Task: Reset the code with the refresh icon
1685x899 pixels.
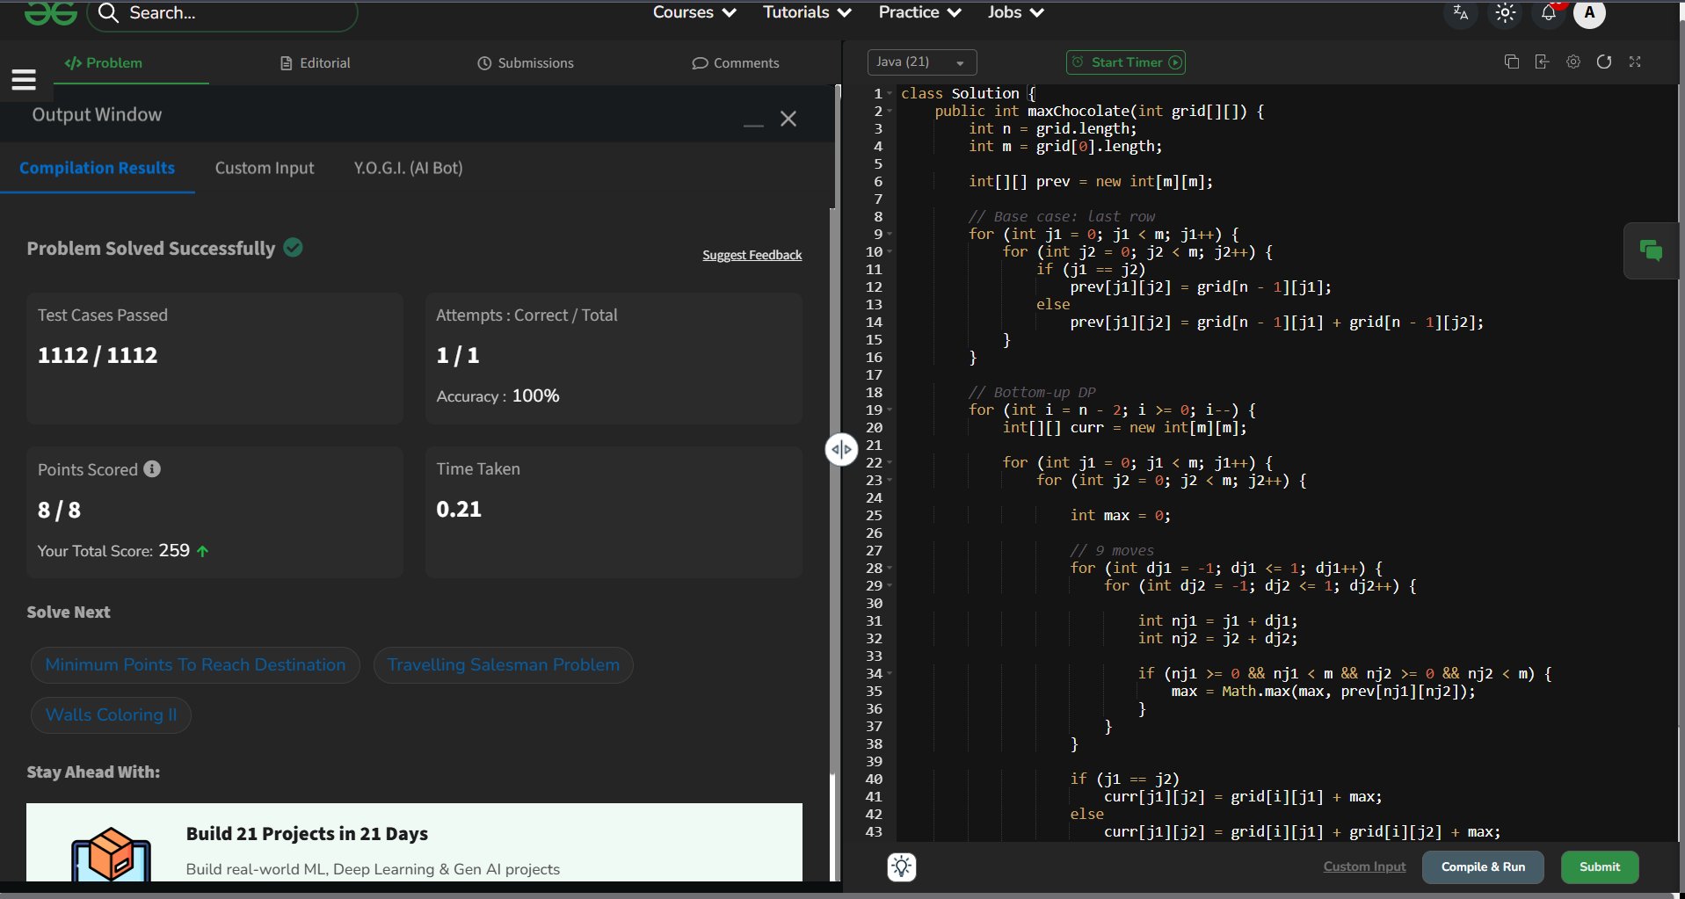Action: (x=1604, y=62)
